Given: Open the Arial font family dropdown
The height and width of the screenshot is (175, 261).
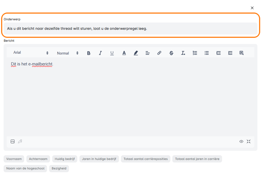Looking at the screenshot, I should pyautogui.click(x=31, y=53).
